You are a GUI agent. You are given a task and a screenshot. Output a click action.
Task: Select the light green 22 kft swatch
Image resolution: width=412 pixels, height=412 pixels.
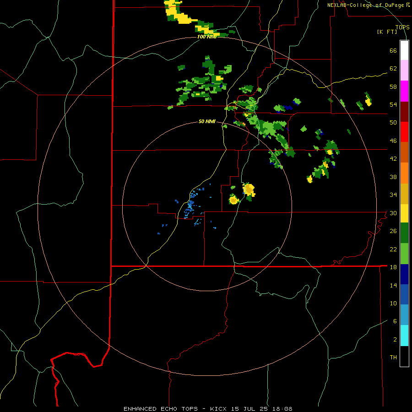(x=404, y=254)
